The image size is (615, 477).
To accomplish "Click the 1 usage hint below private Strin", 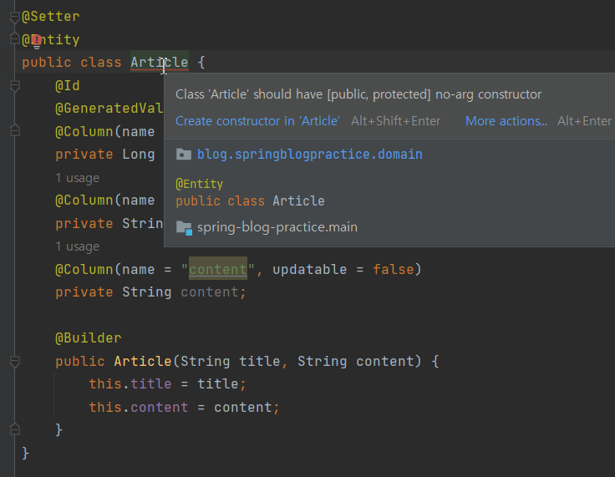I will pos(77,246).
